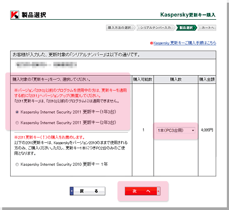
Task: Go to シリアルナンバー入力 step
Action: point(155,28)
